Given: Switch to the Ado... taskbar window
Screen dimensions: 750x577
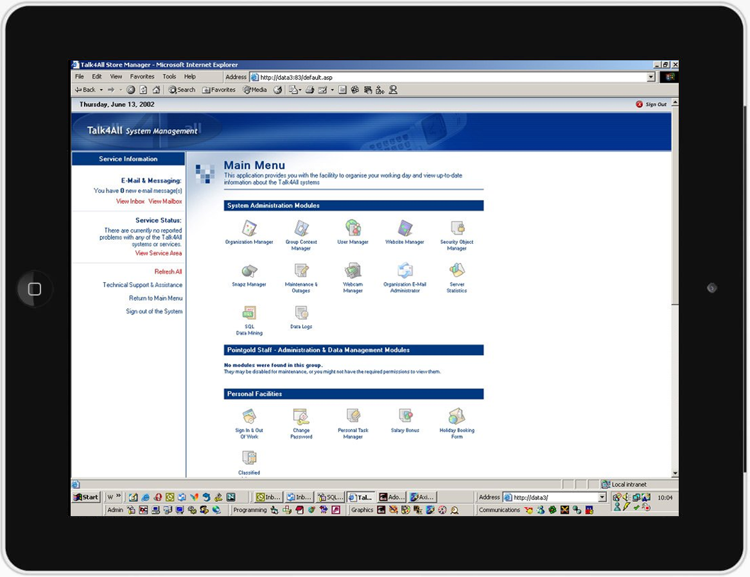Looking at the screenshot, I should click(392, 498).
